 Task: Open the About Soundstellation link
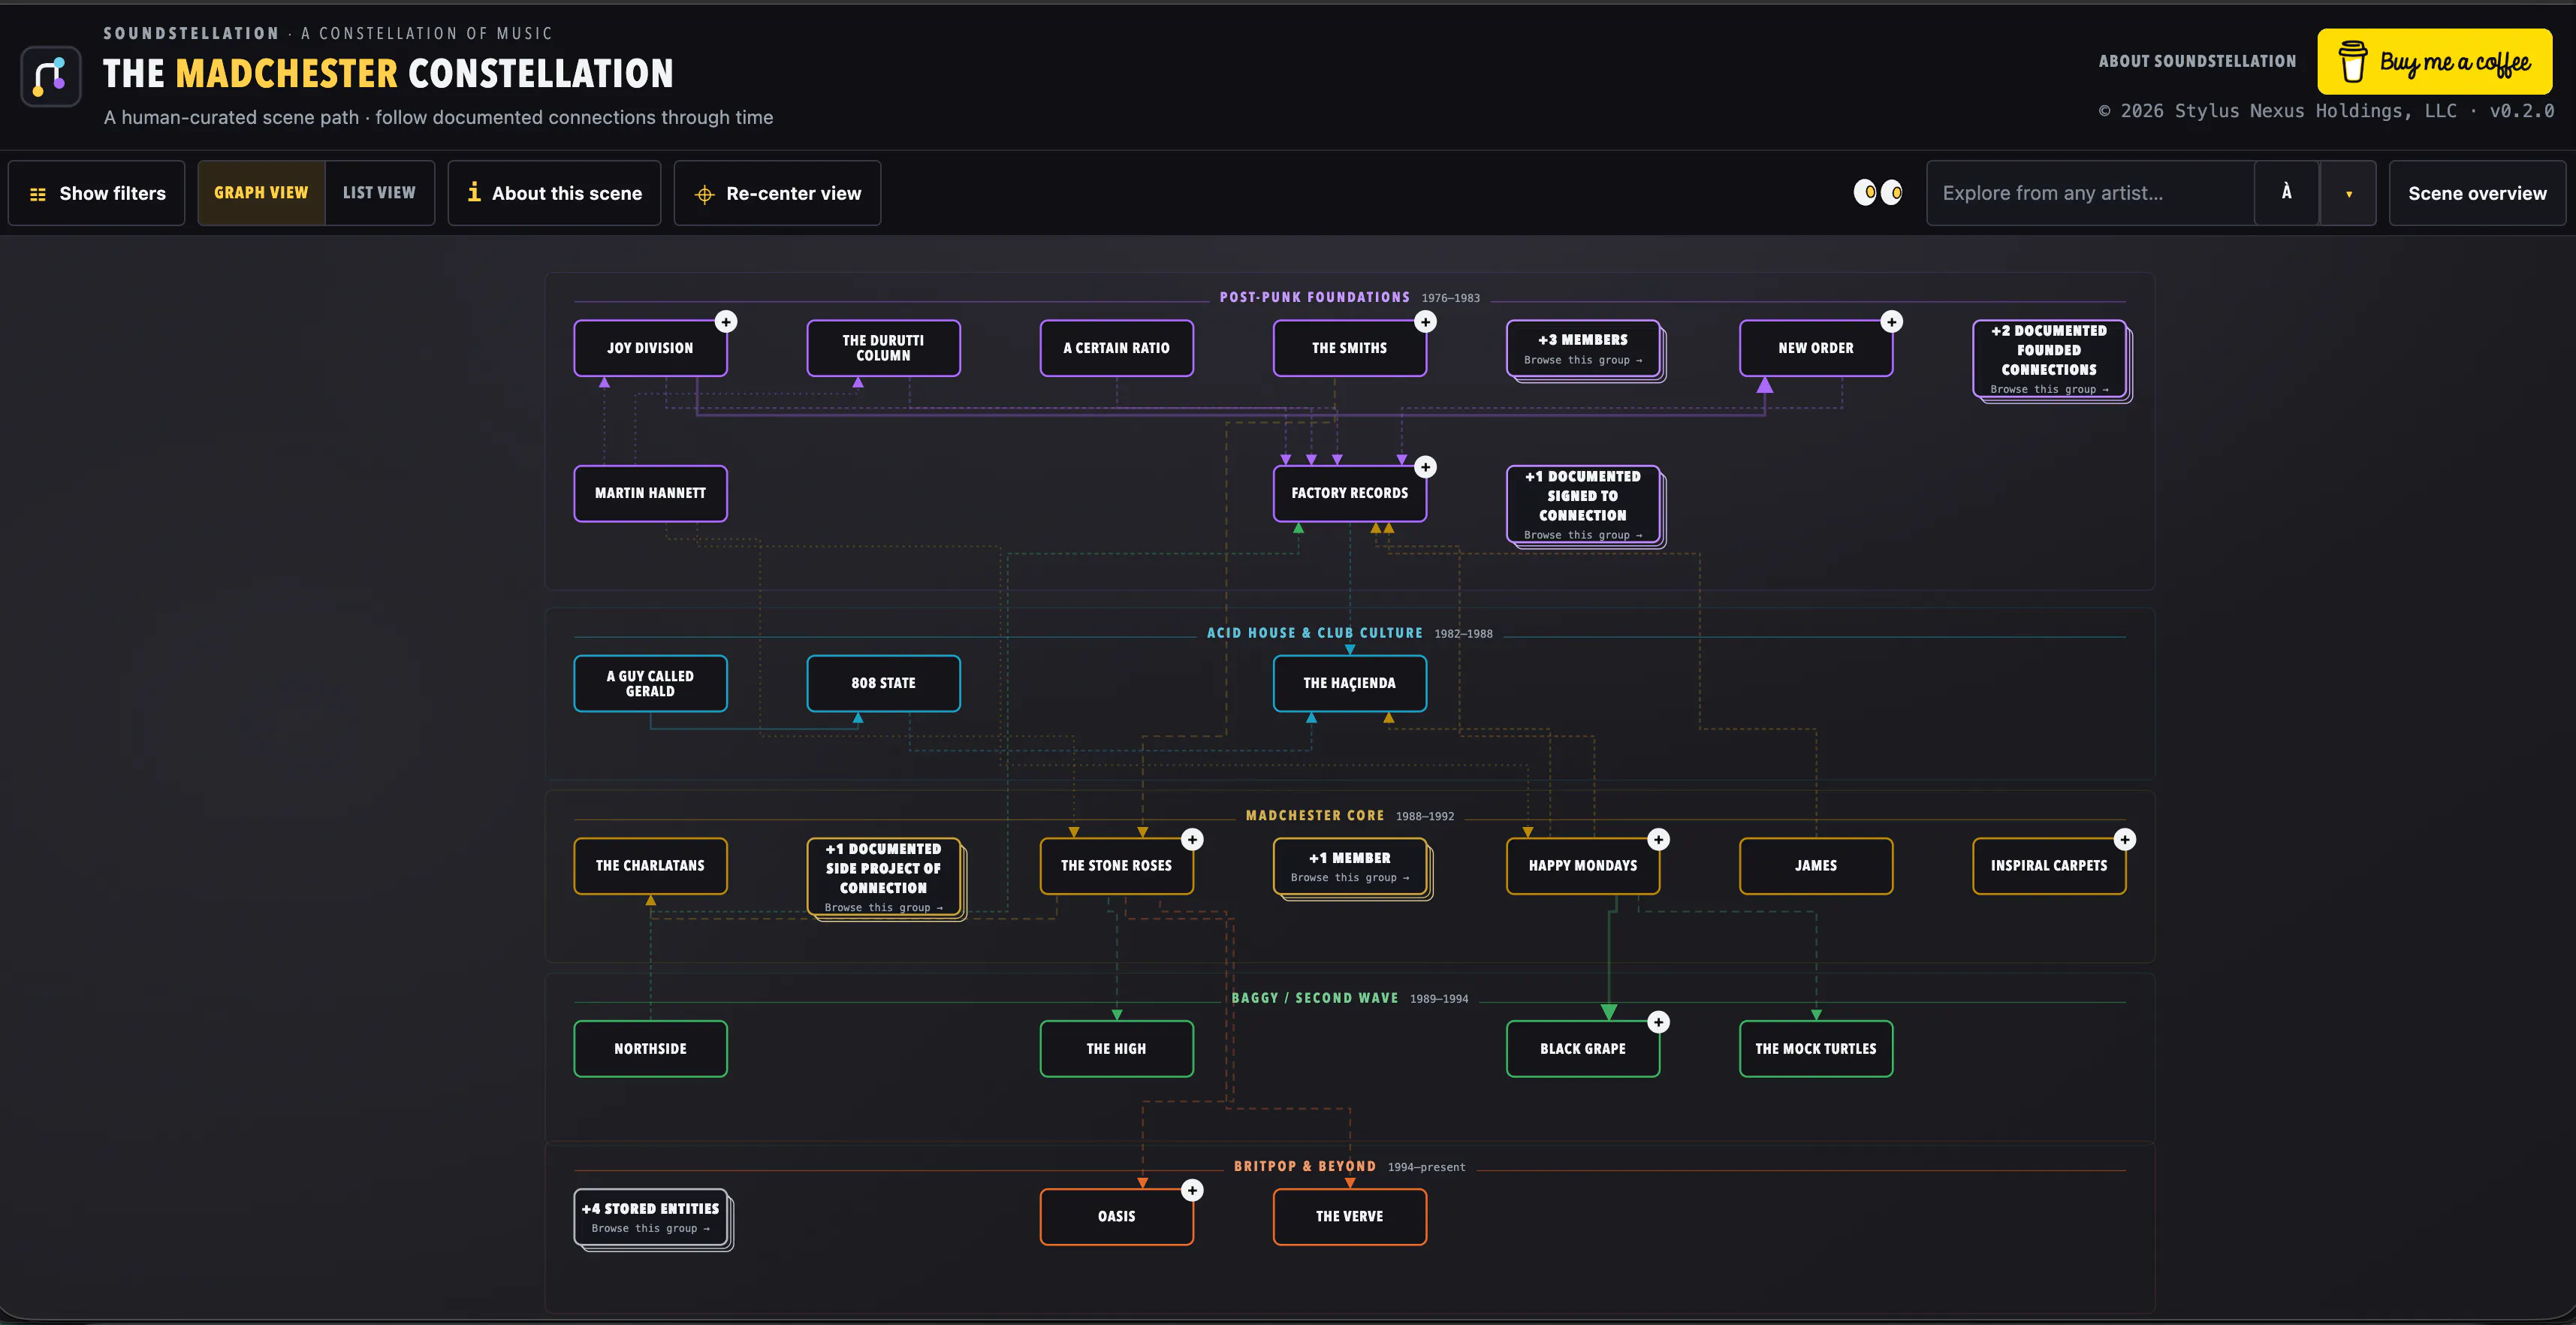[x=2197, y=61]
